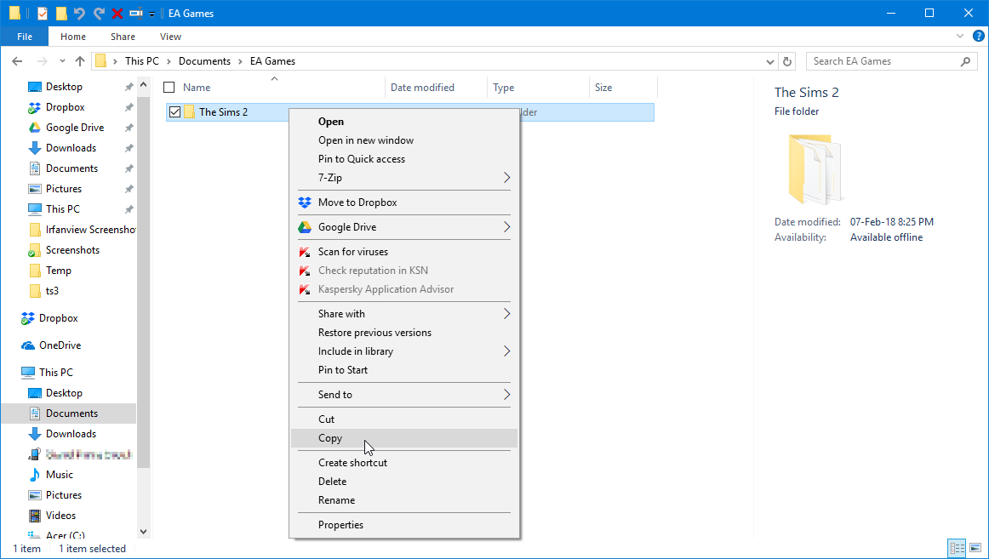Switch to details view in status bar

(957, 549)
